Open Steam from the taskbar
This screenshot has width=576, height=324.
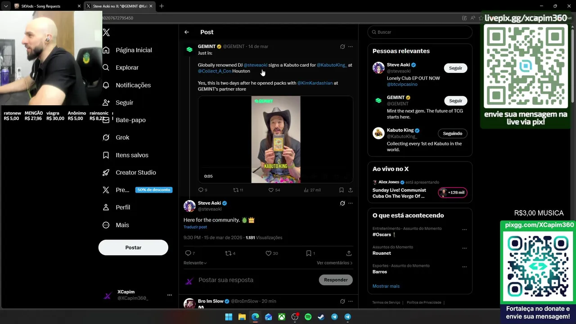tap(321, 317)
